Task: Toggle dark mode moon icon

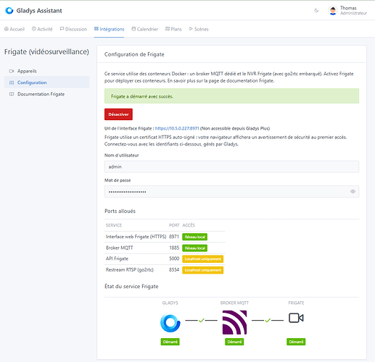Action: pos(316,10)
